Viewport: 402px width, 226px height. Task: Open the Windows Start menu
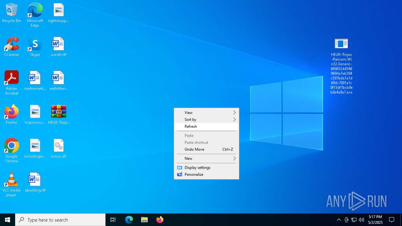pyautogui.click(x=8, y=220)
